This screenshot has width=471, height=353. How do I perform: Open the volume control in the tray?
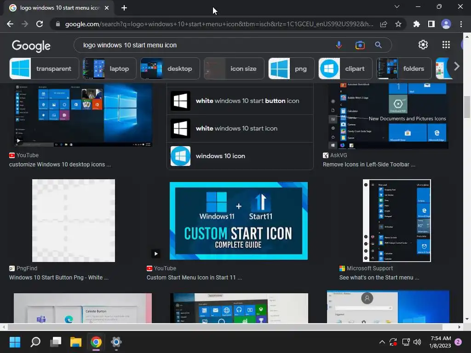pyautogui.click(x=417, y=342)
